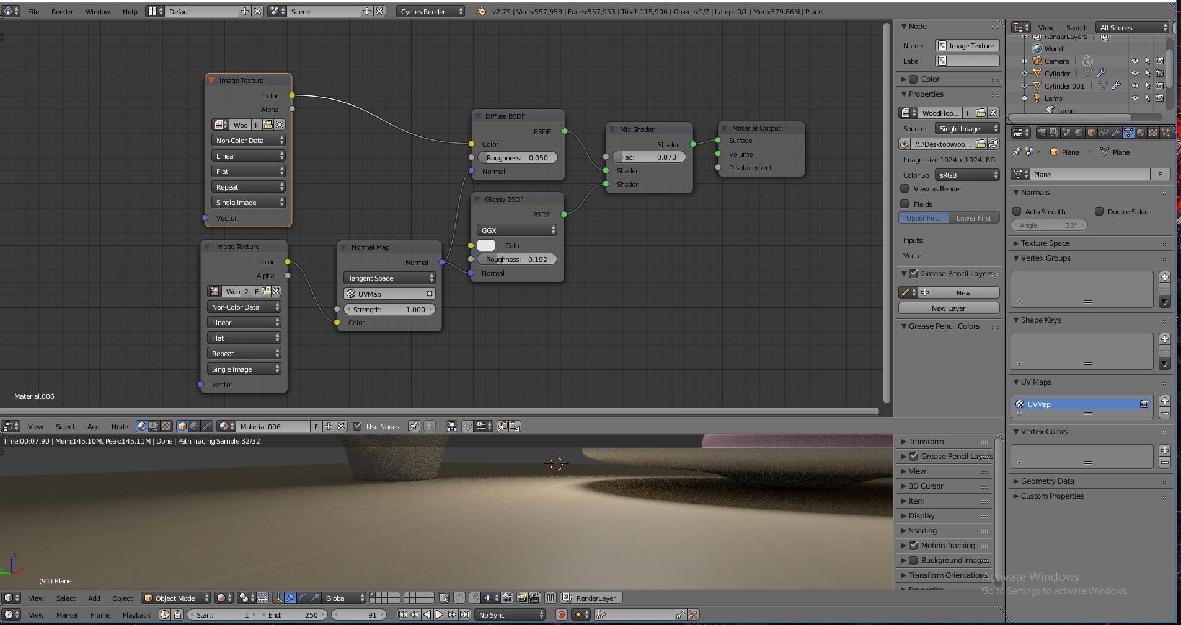Select Lower First field order button
The height and width of the screenshot is (625, 1181).
pyautogui.click(x=974, y=217)
